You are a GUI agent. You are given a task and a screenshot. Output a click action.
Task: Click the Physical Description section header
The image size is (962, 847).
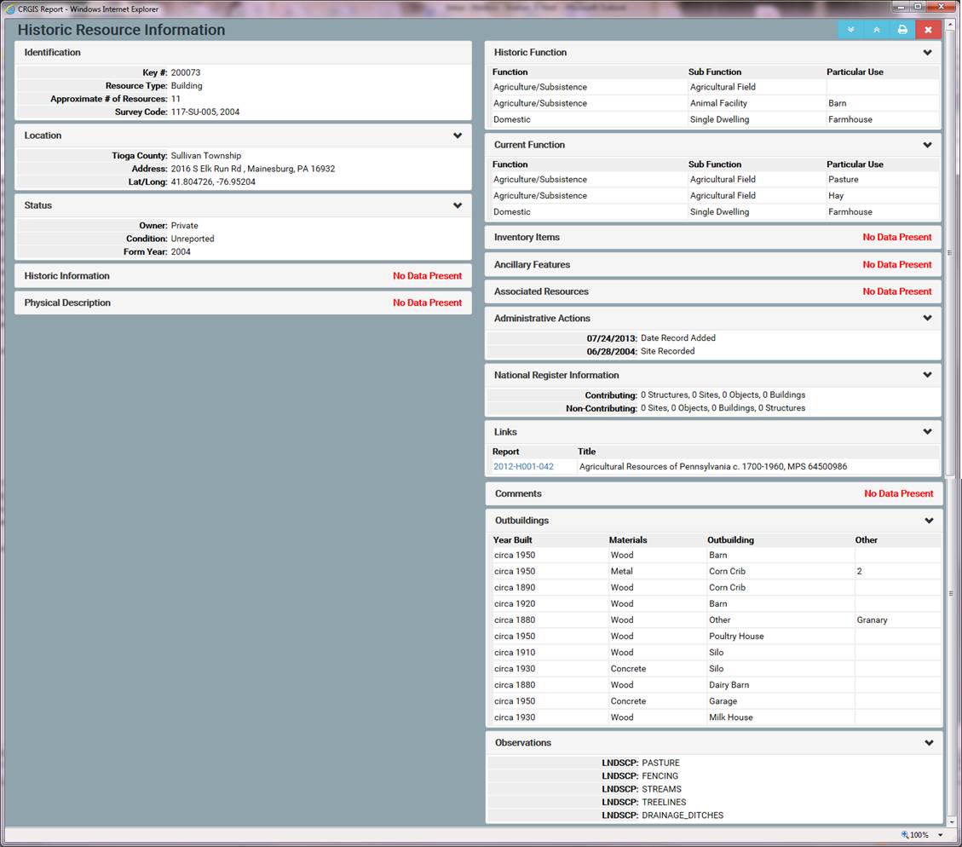(67, 303)
